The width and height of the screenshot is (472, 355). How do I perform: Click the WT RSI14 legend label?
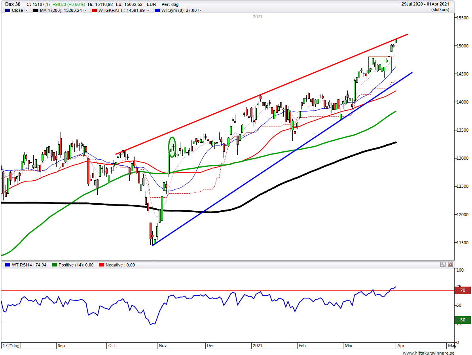pyautogui.click(x=29, y=265)
